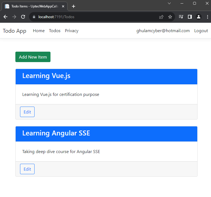The width and height of the screenshot is (211, 197).
Task: Expand the tab search chevron
Action: 169,3
